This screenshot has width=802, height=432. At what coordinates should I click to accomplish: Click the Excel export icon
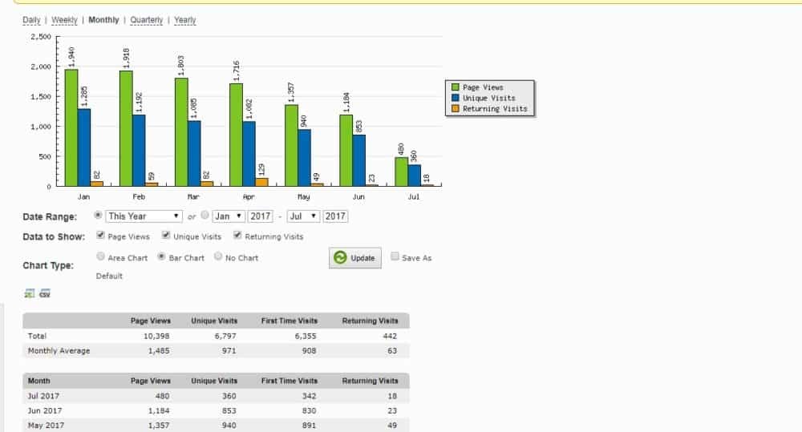tap(30, 293)
